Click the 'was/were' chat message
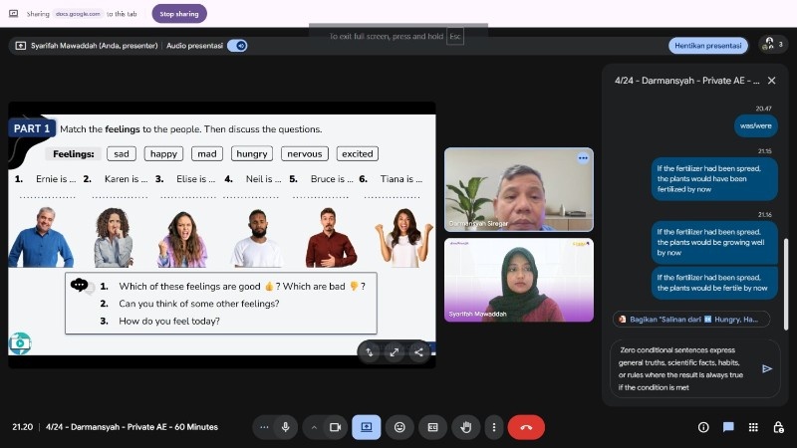Image resolution: width=797 pixels, height=448 pixels. coord(756,126)
